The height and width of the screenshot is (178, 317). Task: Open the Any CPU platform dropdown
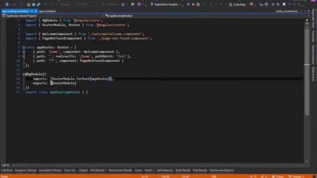pyautogui.click(x=88, y=4)
